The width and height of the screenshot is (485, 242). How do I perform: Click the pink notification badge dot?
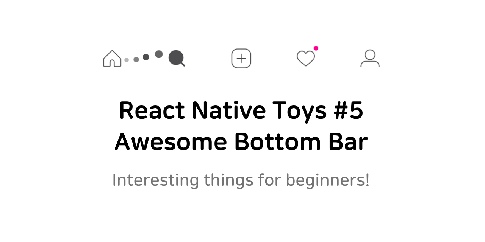[x=316, y=48]
